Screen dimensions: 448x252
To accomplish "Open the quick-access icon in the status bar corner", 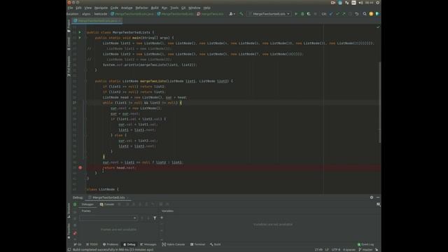I will pyautogui.click(x=69, y=249).
